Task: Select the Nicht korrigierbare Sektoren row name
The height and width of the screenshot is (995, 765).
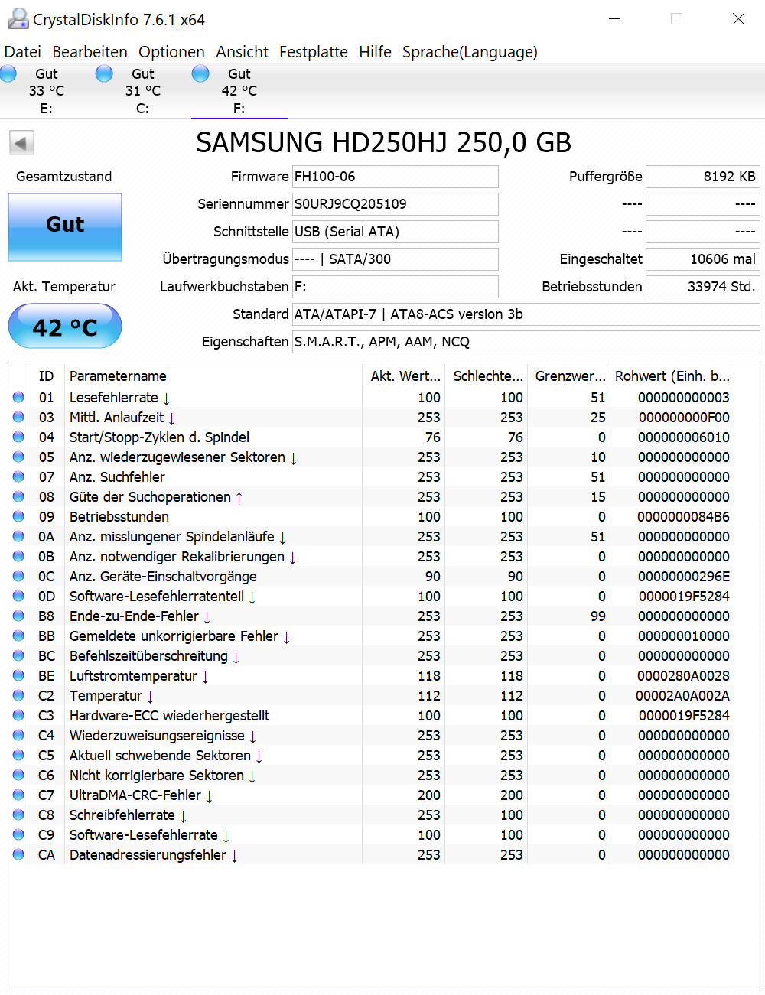Action: point(162,775)
